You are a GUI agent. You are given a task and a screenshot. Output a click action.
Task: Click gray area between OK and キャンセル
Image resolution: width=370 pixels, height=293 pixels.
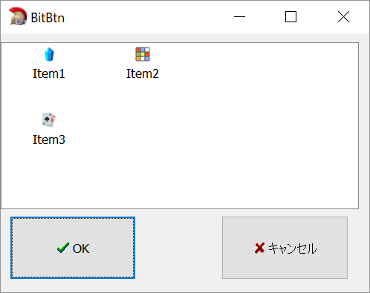tap(178, 248)
